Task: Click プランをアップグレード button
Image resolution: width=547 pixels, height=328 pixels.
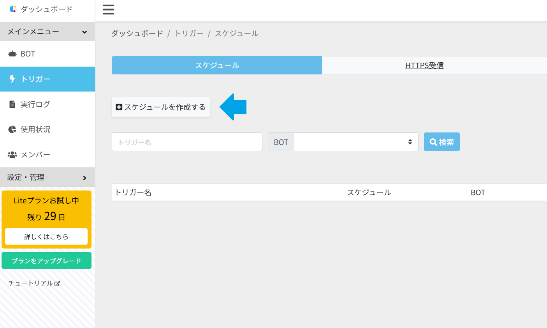Action: (46, 261)
